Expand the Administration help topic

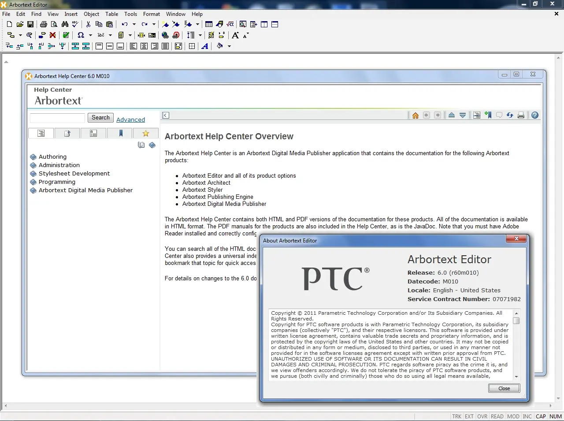[59, 165]
